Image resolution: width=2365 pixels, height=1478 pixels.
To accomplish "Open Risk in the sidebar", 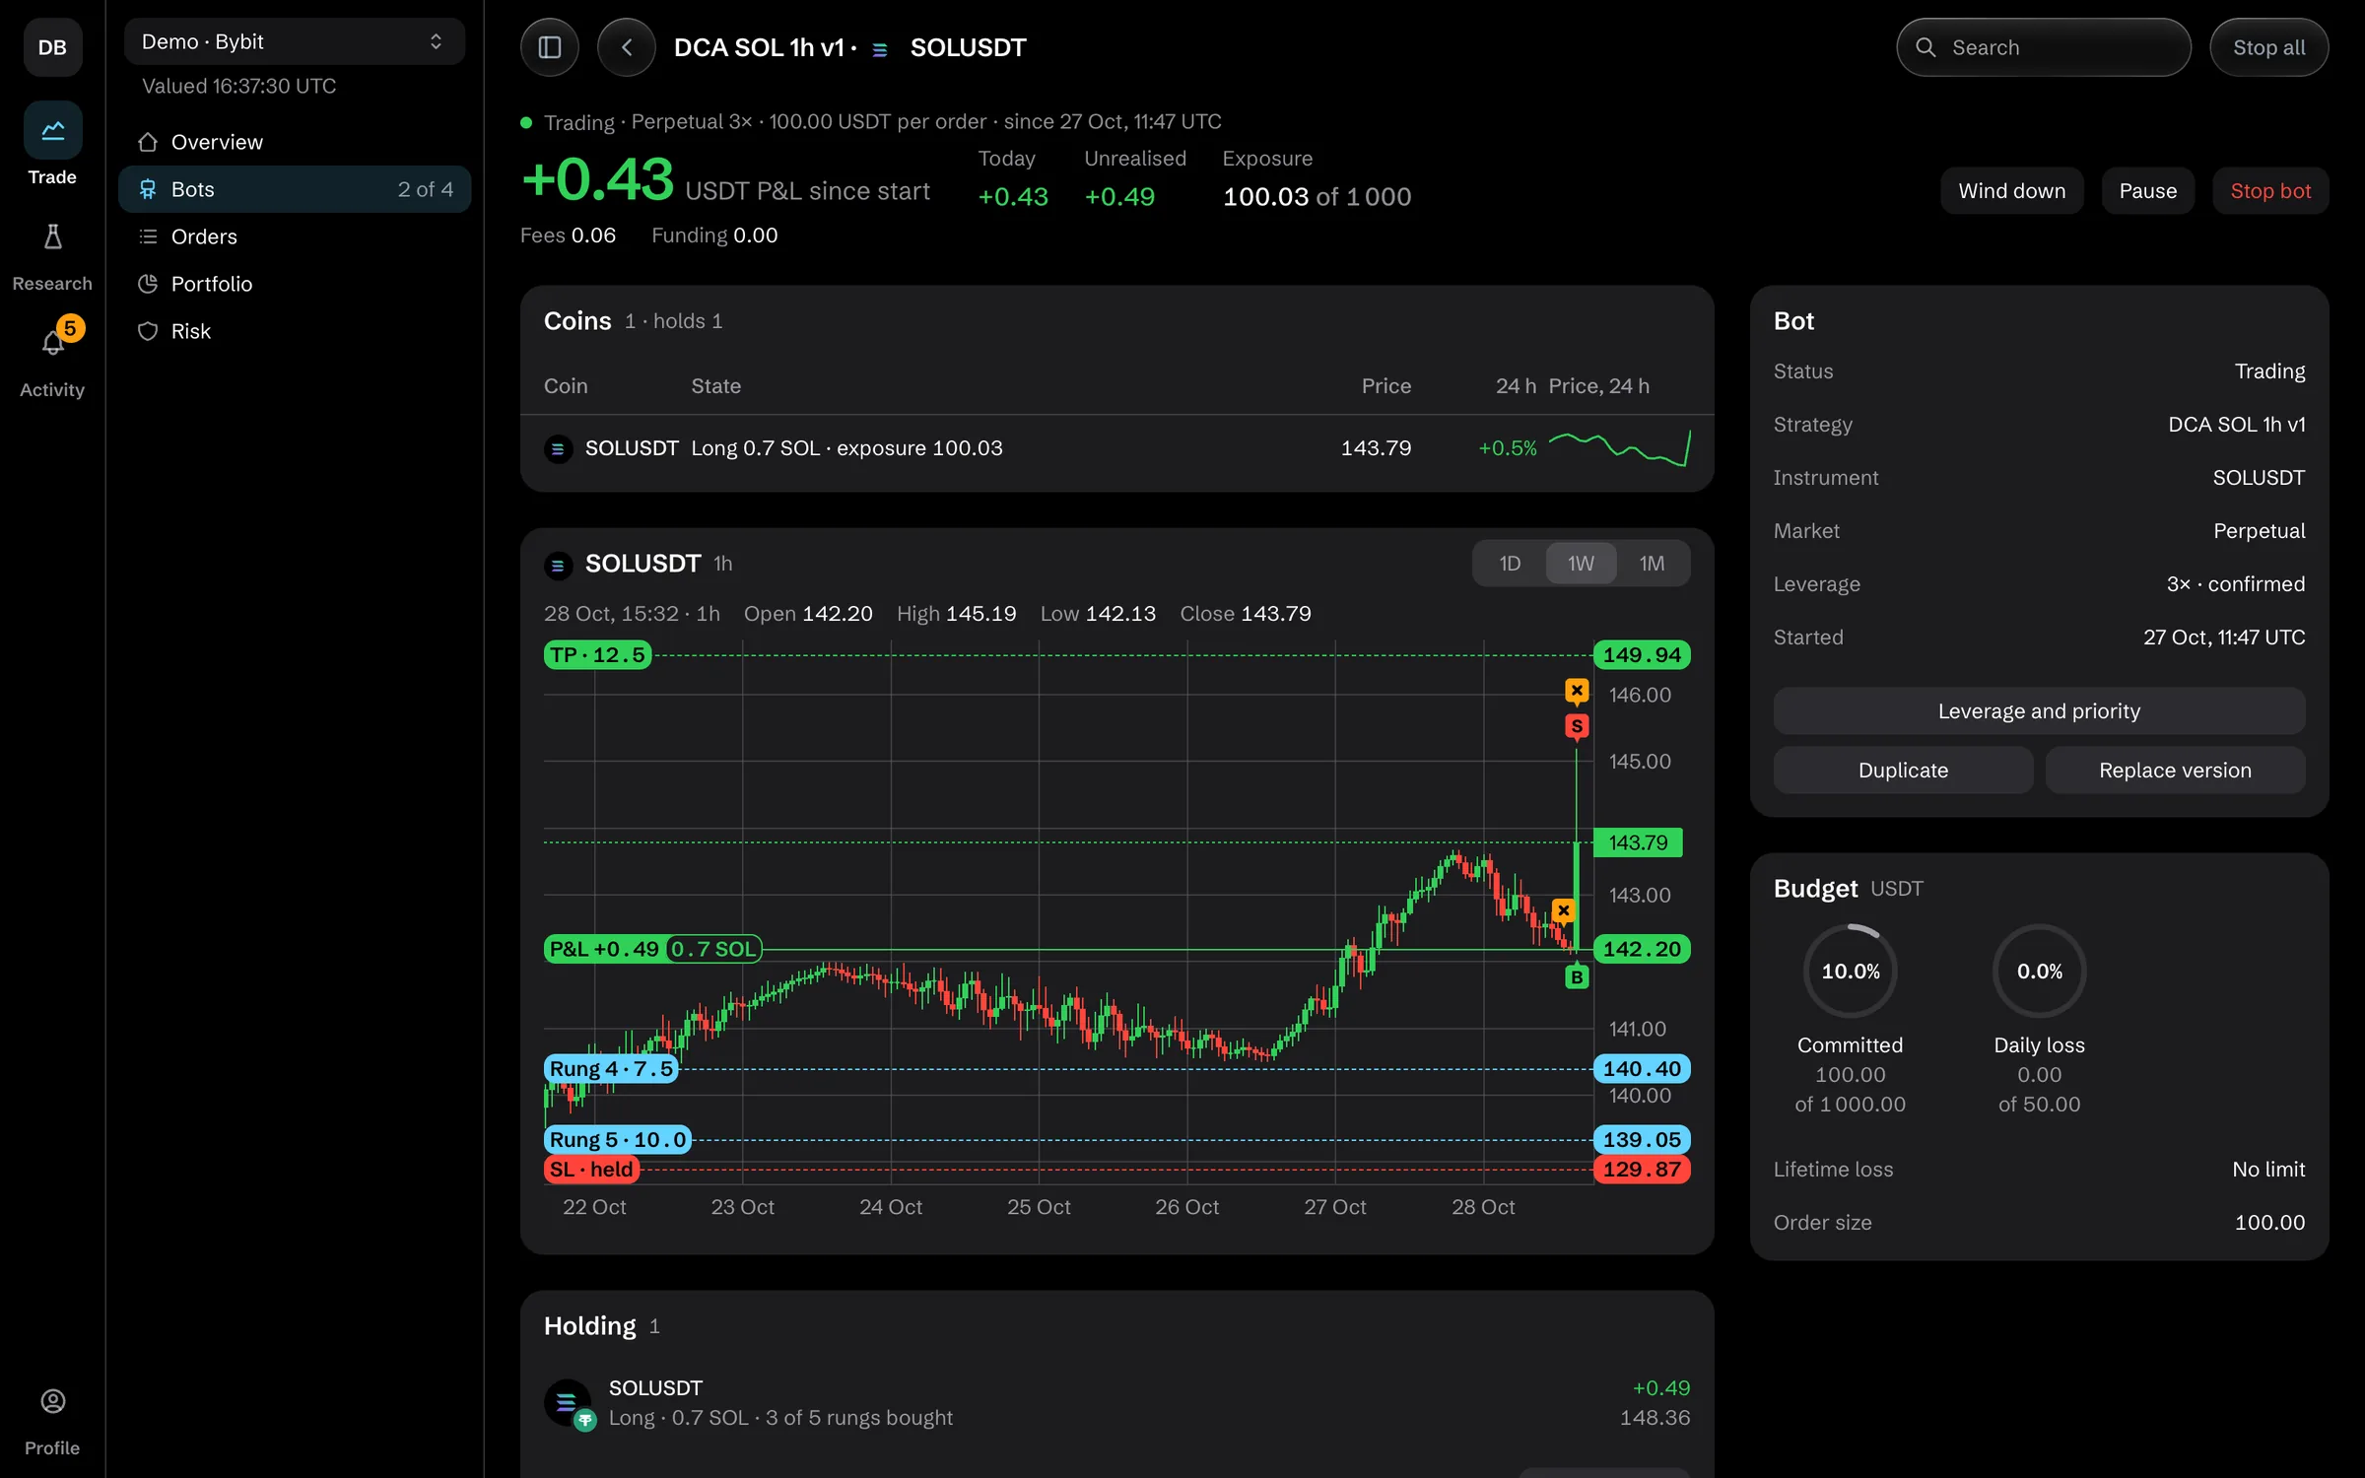I will tap(295, 331).
